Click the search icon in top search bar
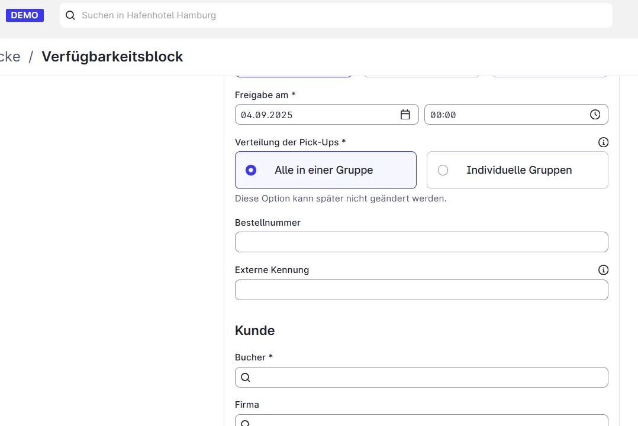This screenshot has width=638, height=426. pos(70,15)
